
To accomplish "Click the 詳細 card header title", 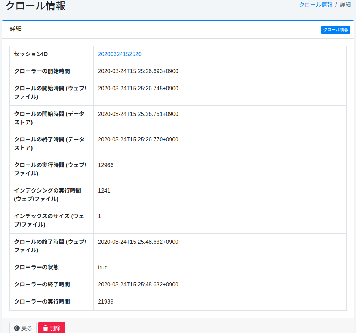I will tap(16, 29).
